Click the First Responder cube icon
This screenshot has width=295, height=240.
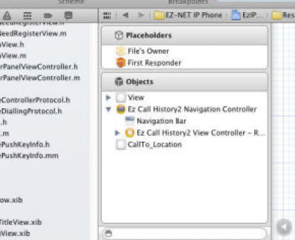click(121, 63)
